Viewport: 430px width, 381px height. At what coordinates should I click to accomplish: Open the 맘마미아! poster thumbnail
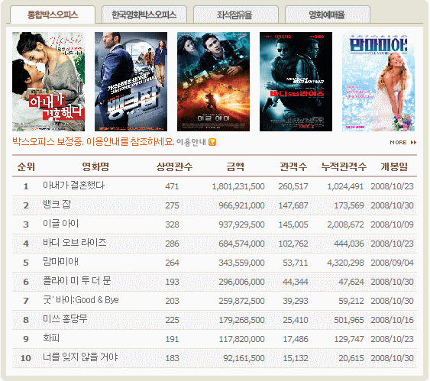pyautogui.click(x=378, y=82)
